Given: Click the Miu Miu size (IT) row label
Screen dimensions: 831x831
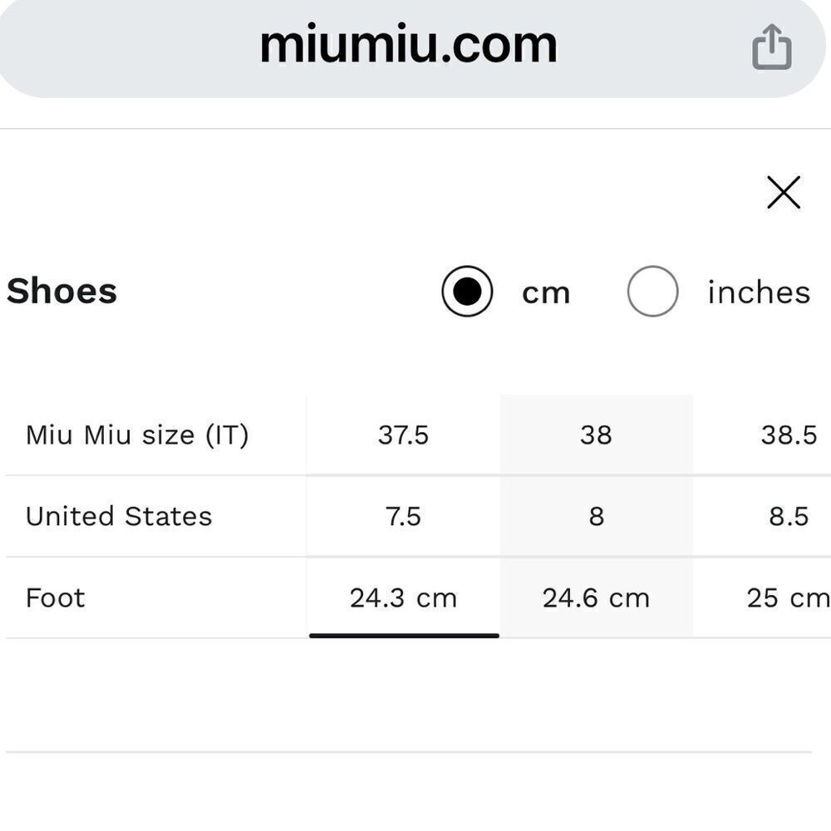Looking at the screenshot, I should click(x=137, y=435).
